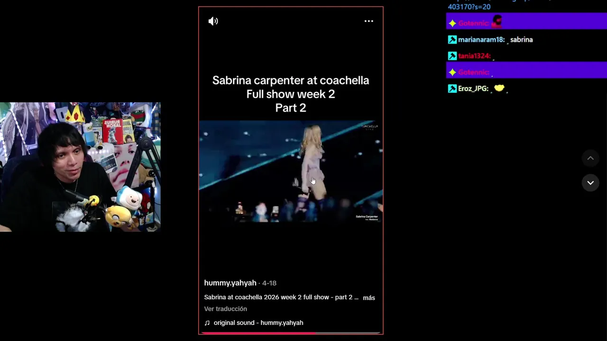Open the three-dot more options menu
This screenshot has height=341, width=607.
[369, 21]
